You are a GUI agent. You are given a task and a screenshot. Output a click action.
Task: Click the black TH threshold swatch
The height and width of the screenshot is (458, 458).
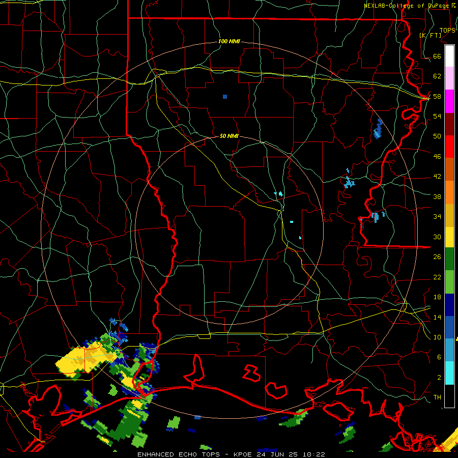click(x=449, y=396)
